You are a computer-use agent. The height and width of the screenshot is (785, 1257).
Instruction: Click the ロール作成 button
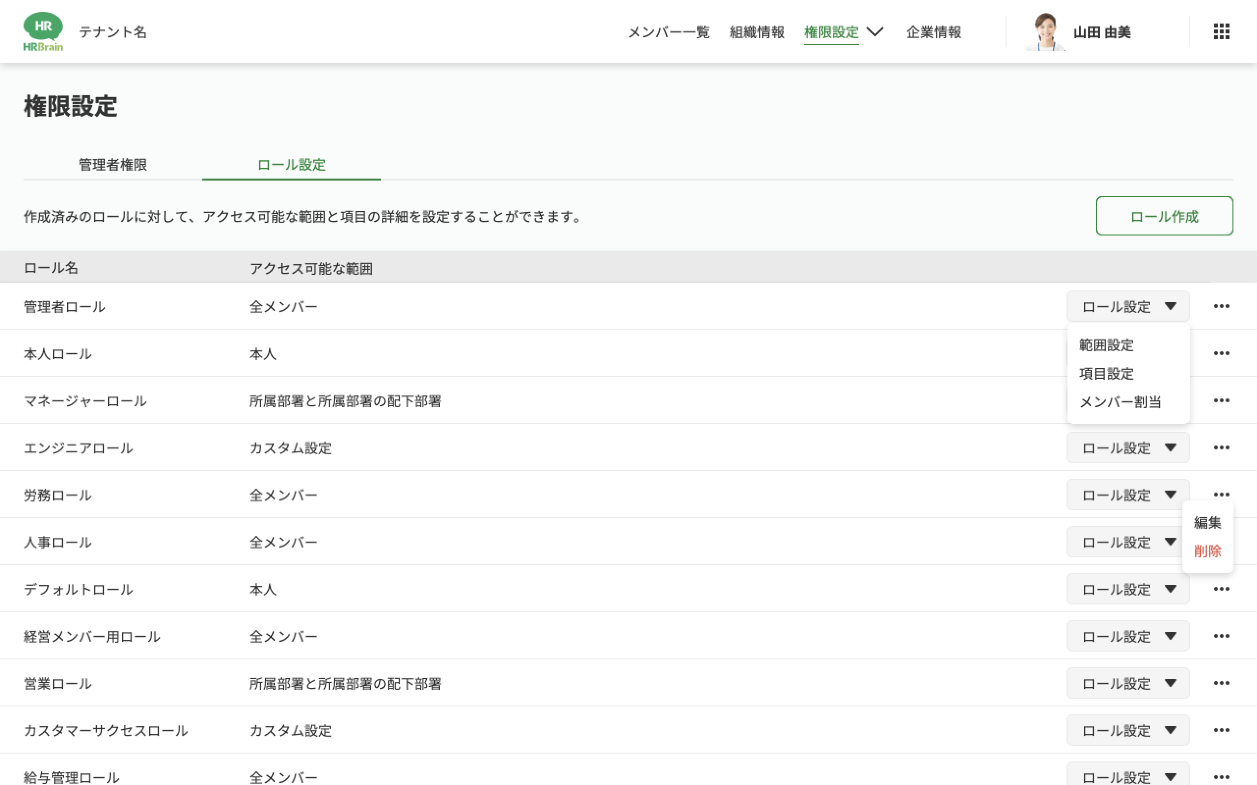tap(1164, 216)
